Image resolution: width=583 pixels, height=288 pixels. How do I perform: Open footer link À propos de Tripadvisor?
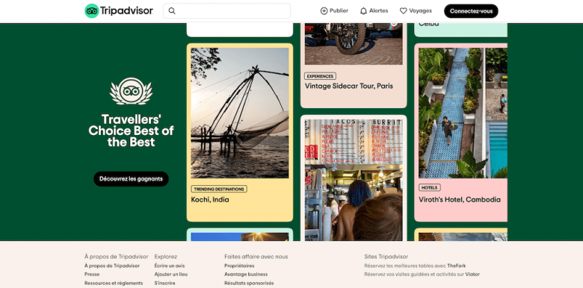point(112,266)
